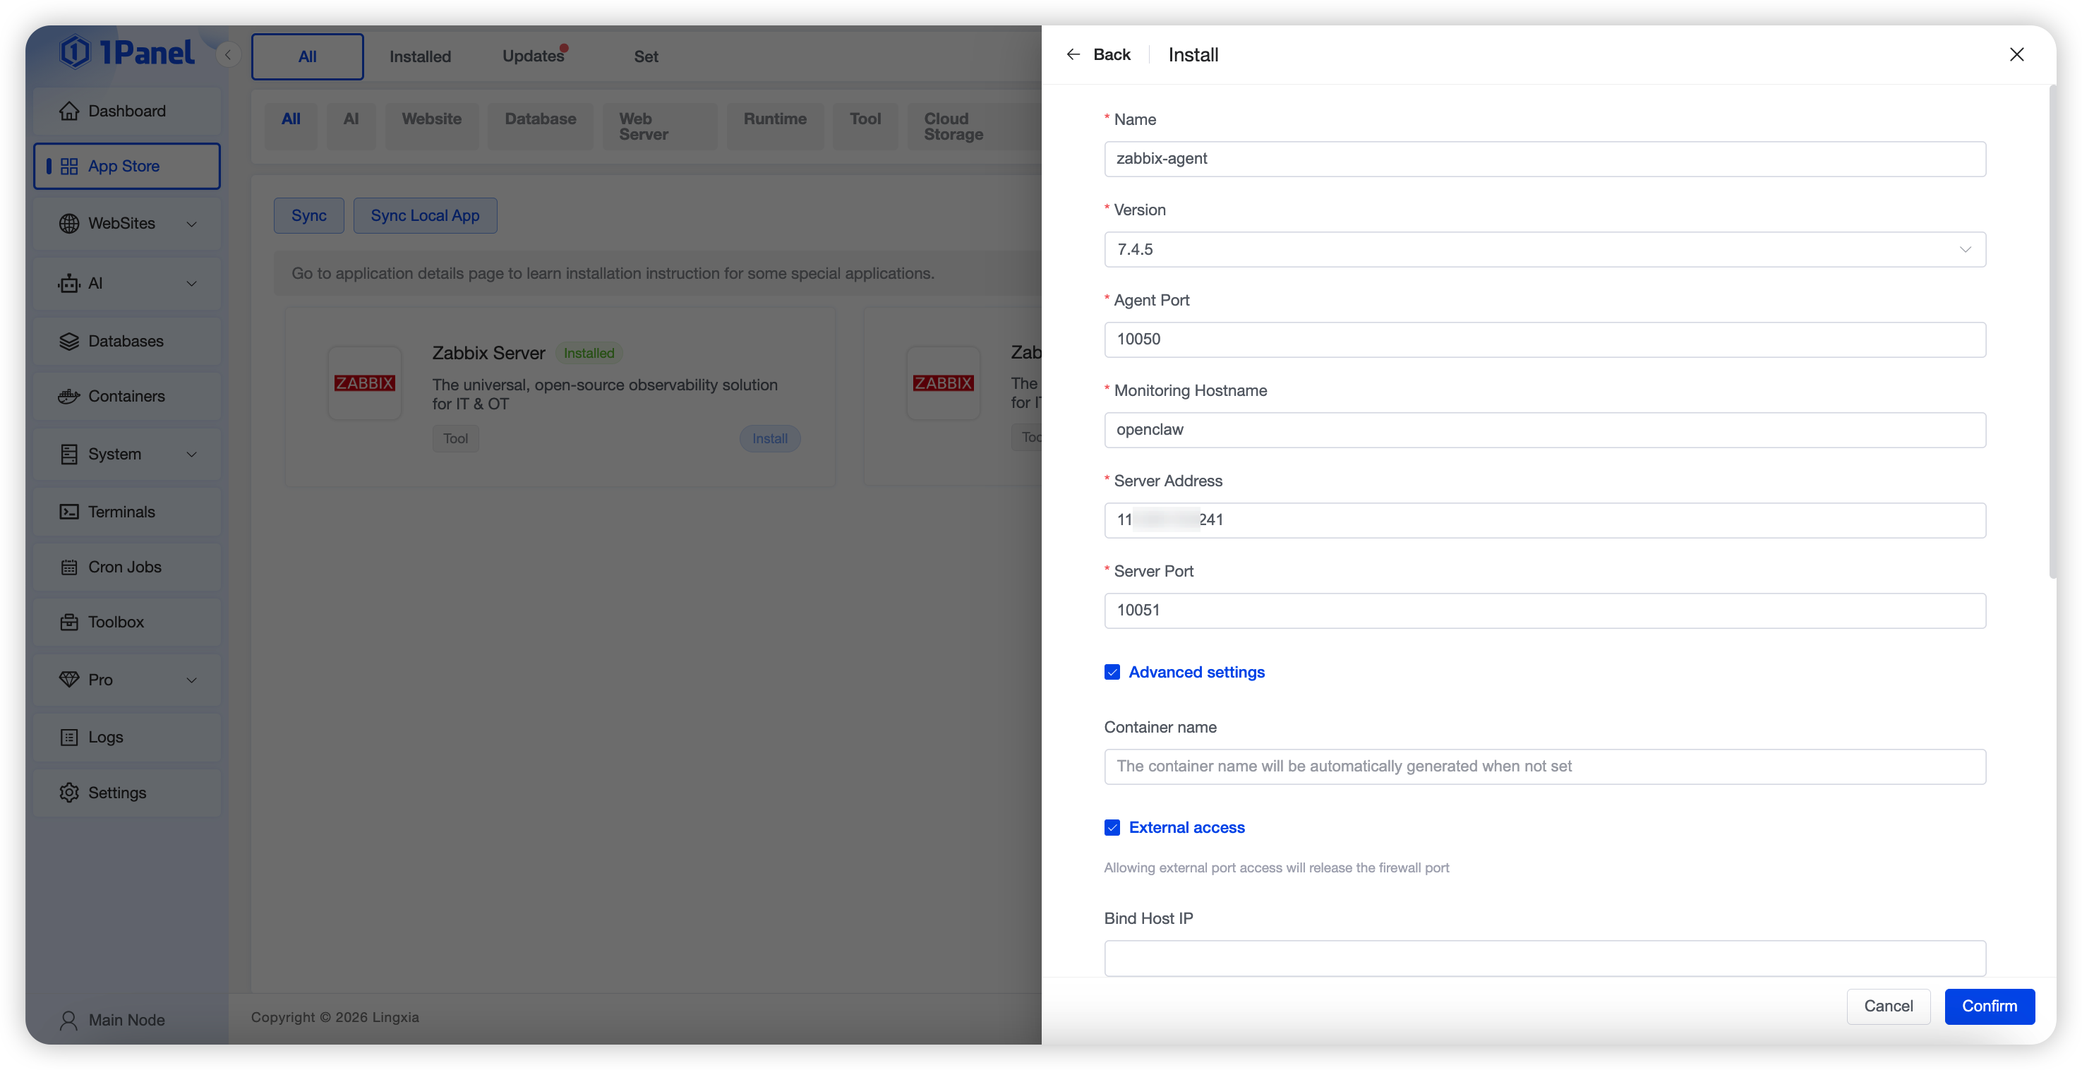Click the Databases stack icon

coord(68,341)
